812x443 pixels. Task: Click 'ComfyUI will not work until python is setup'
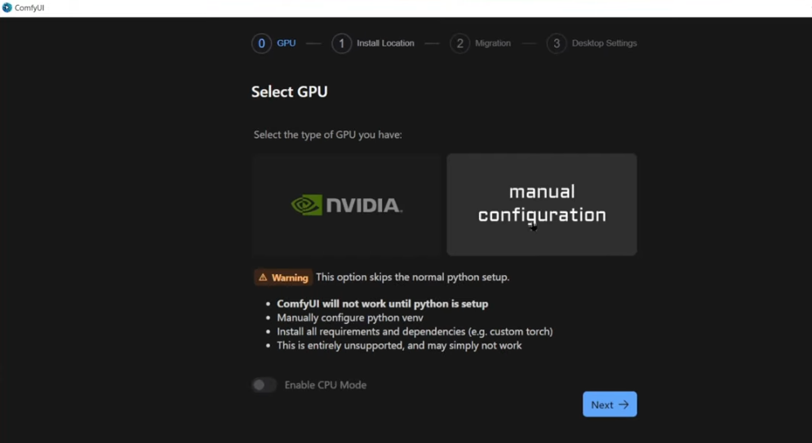click(x=382, y=303)
